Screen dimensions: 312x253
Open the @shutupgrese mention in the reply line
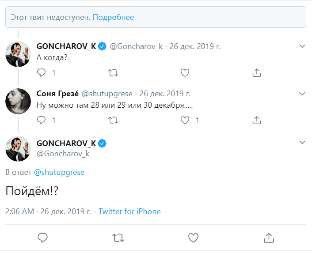click(59, 172)
